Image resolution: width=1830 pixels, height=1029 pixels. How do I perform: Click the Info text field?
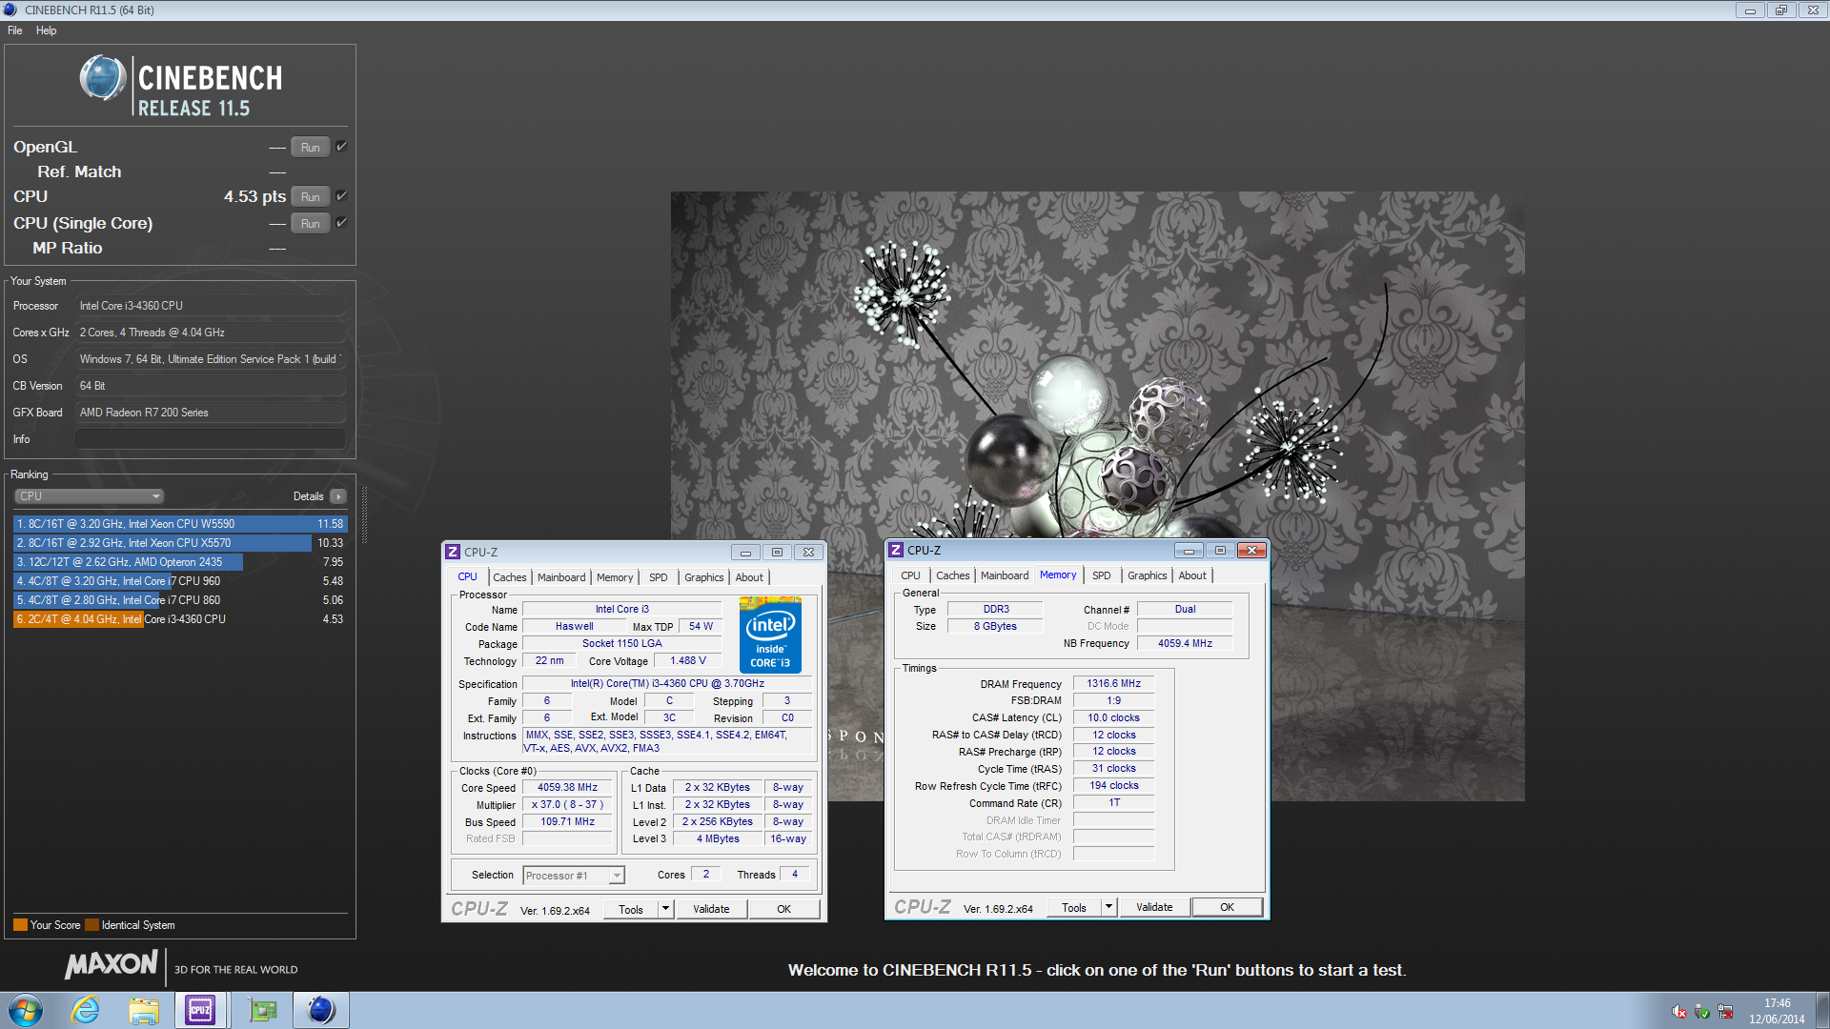pyautogui.click(x=210, y=439)
